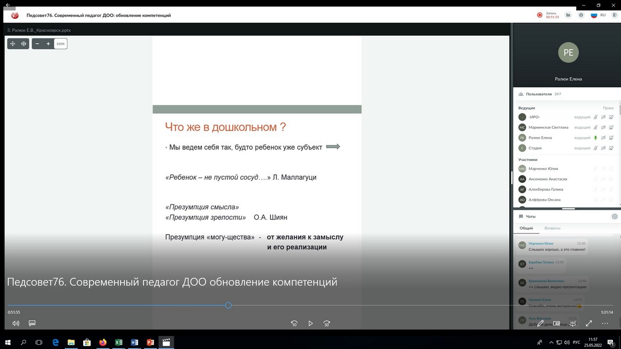The width and height of the screenshot is (621, 349).
Task: Open the subtitles/captions control
Action: [x=32, y=323]
